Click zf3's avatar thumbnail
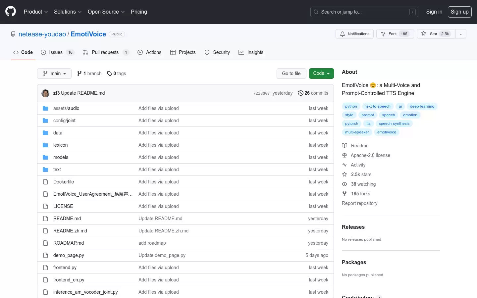This screenshot has height=298, width=477. 45,93
